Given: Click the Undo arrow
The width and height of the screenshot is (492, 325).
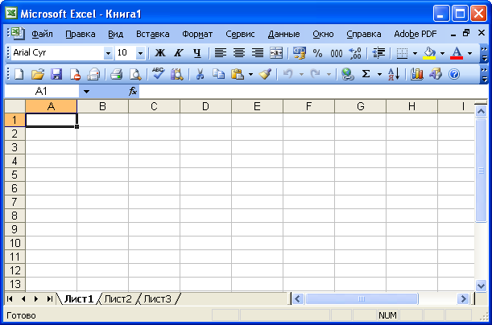Looking at the screenshot, I should tap(287, 74).
